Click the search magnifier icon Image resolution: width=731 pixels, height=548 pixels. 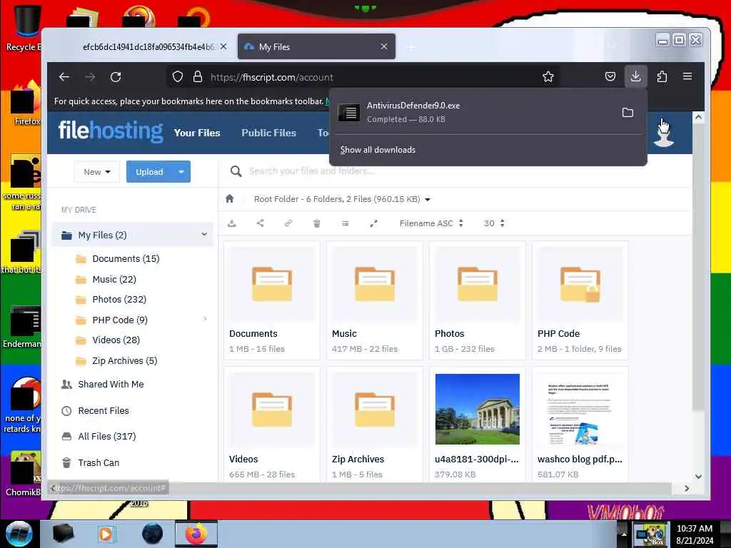(x=236, y=171)
